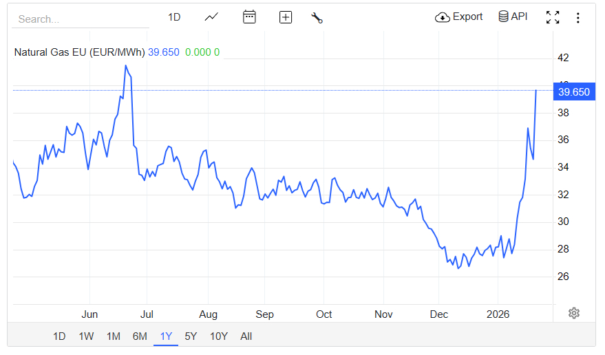This screenshot has width=605, height=355.
Task: Select the 1D time range tab
Action: [x=60, y=336]
